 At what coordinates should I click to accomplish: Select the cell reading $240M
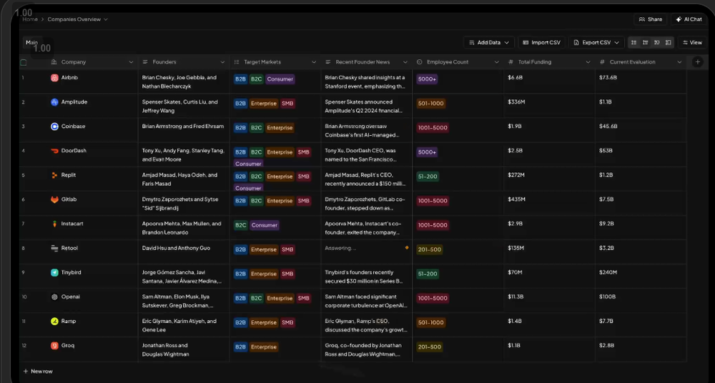pyautogui.click(x=641, y=277)
